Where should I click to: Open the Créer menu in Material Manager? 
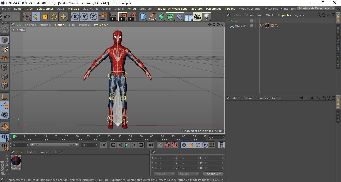click(x=20, y=152)
